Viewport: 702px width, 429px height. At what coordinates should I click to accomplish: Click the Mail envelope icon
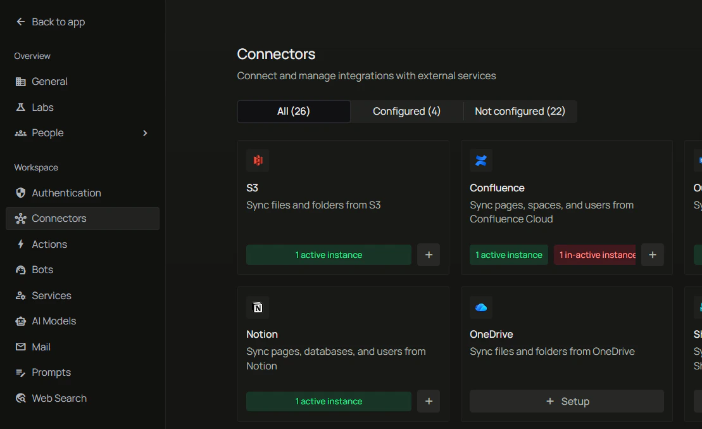21,347
